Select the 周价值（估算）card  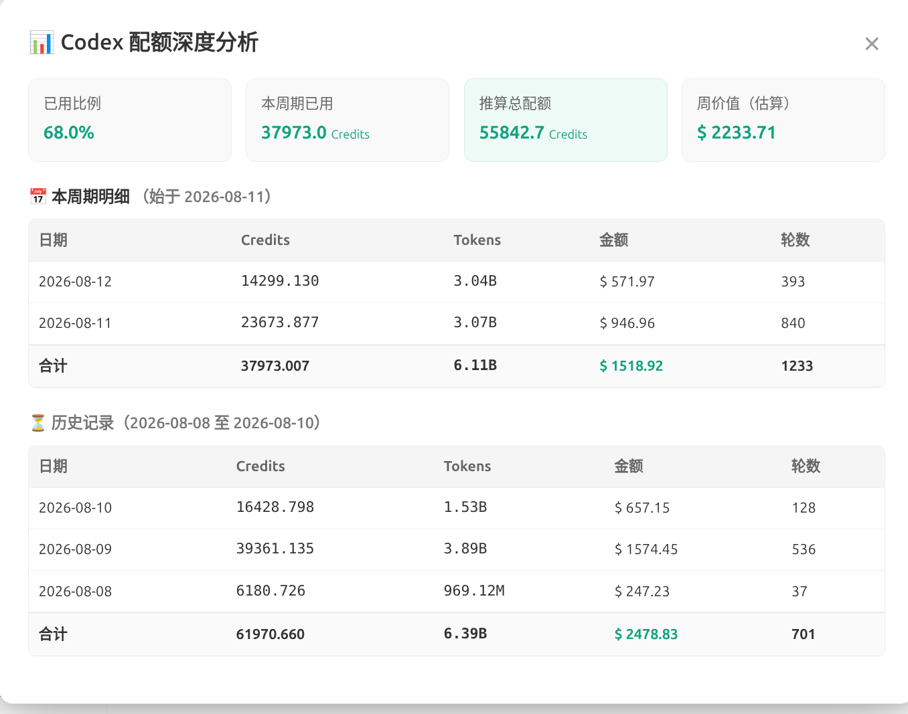click(783, 120)
